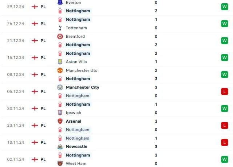This screenshot has width=233, height=167.
Task: Open the Newcastle team name link
Action: (76, 147)
